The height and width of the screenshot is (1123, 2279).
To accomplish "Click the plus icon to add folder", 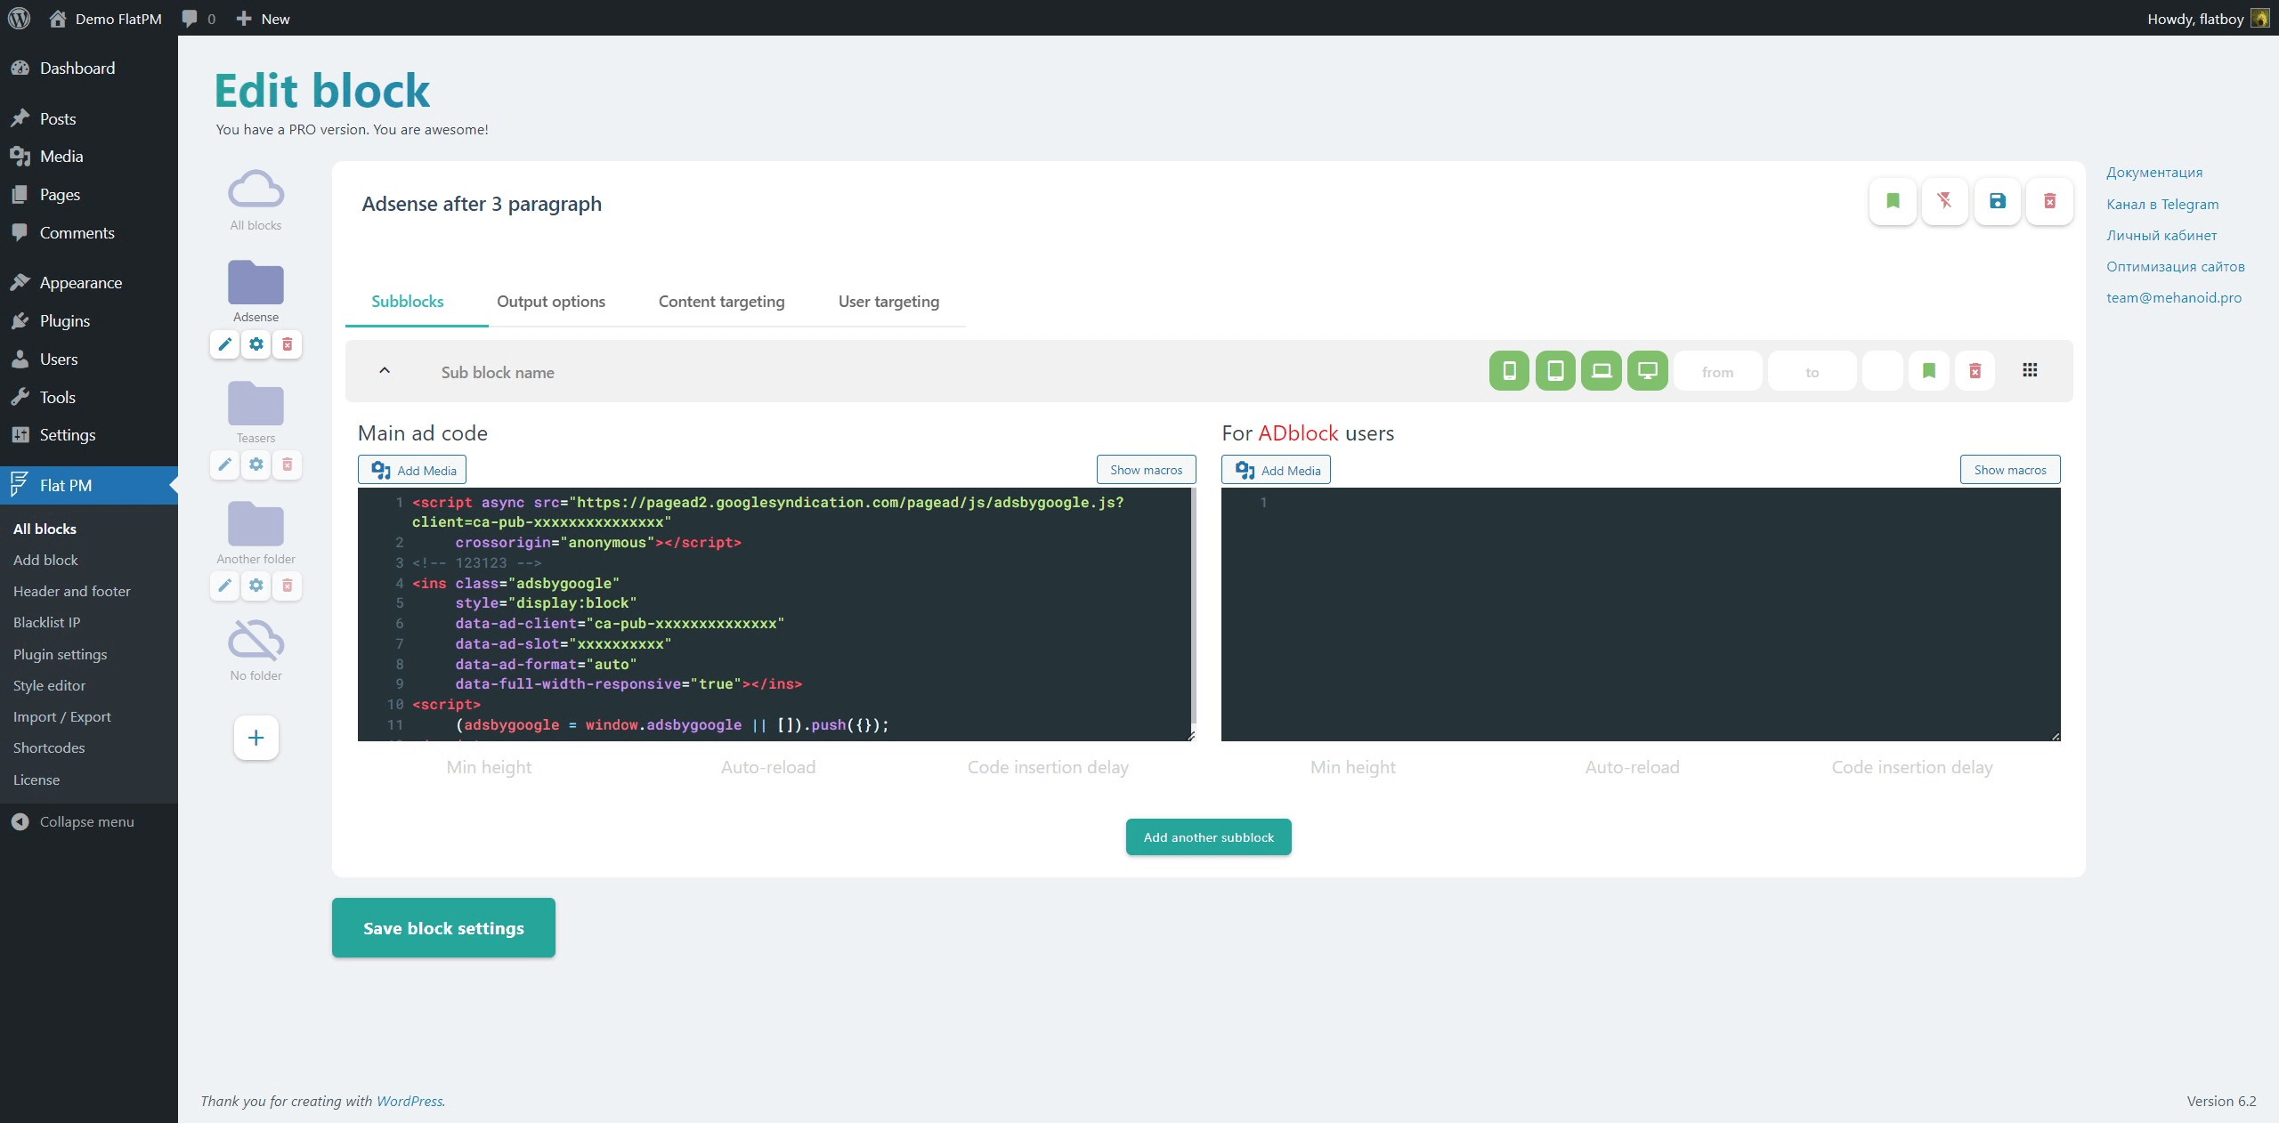I will [256, 738].
